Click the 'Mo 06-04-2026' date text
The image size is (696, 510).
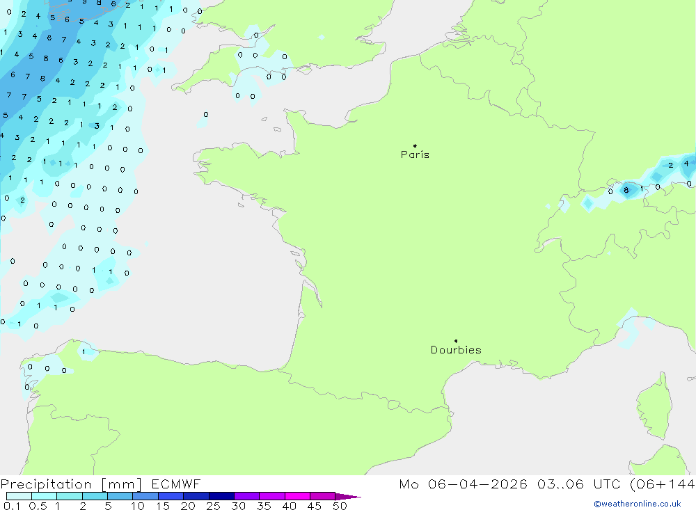[x=464, y=484]
